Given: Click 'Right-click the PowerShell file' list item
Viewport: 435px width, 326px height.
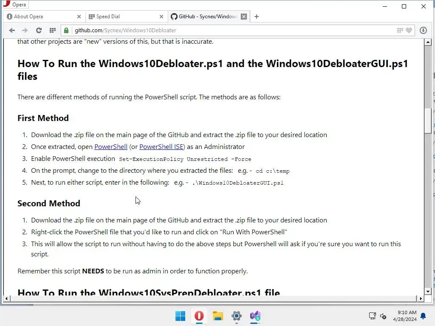Looking at the screenshot, I should pos(159,232).
